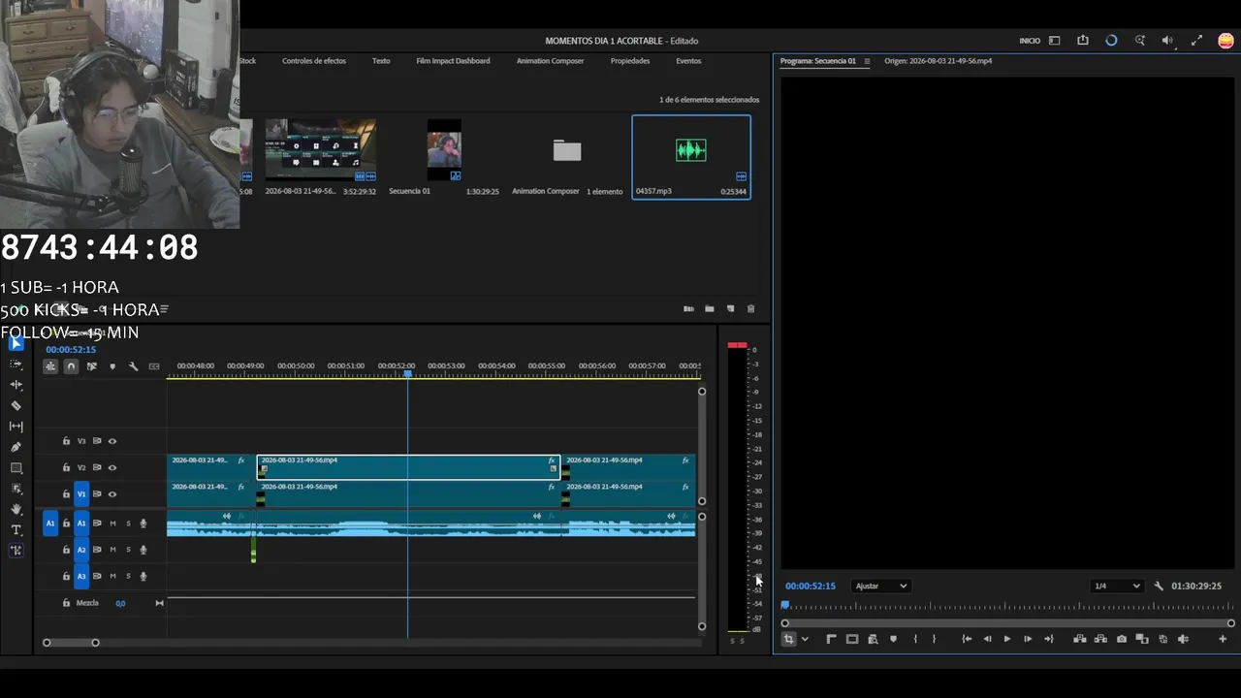The image size is (1241, 698).
Task: Toggle full screen video icon
Action: 1196,41
